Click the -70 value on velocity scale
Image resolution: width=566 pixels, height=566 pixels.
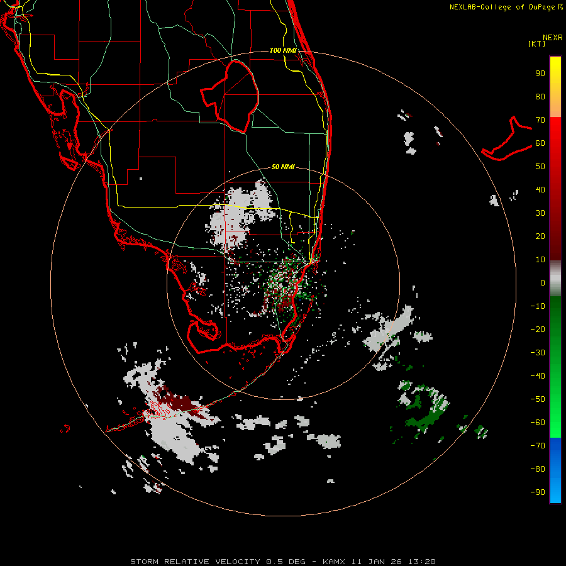(x=538, y=446)
